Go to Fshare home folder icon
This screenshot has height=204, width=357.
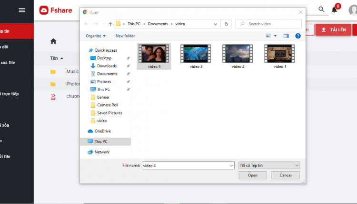(x=53, y=41)
